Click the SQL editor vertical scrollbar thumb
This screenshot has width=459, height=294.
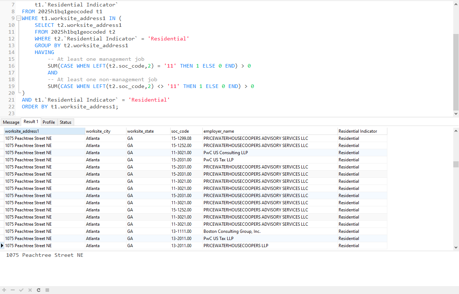pos(456,72)
